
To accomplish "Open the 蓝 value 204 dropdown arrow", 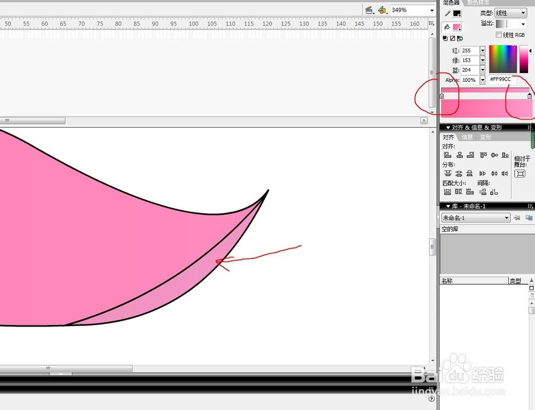I will click(483, 70).
